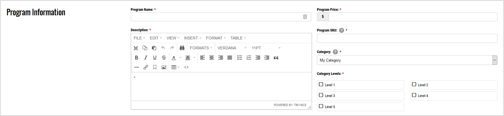This screenshot has height=116, width=504.
Task: Tick the Level 5 checkbox
Action: point(321,106)
